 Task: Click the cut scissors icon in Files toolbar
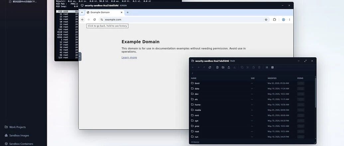click(x=248, y=67)
